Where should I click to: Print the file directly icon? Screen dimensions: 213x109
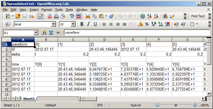56,16
